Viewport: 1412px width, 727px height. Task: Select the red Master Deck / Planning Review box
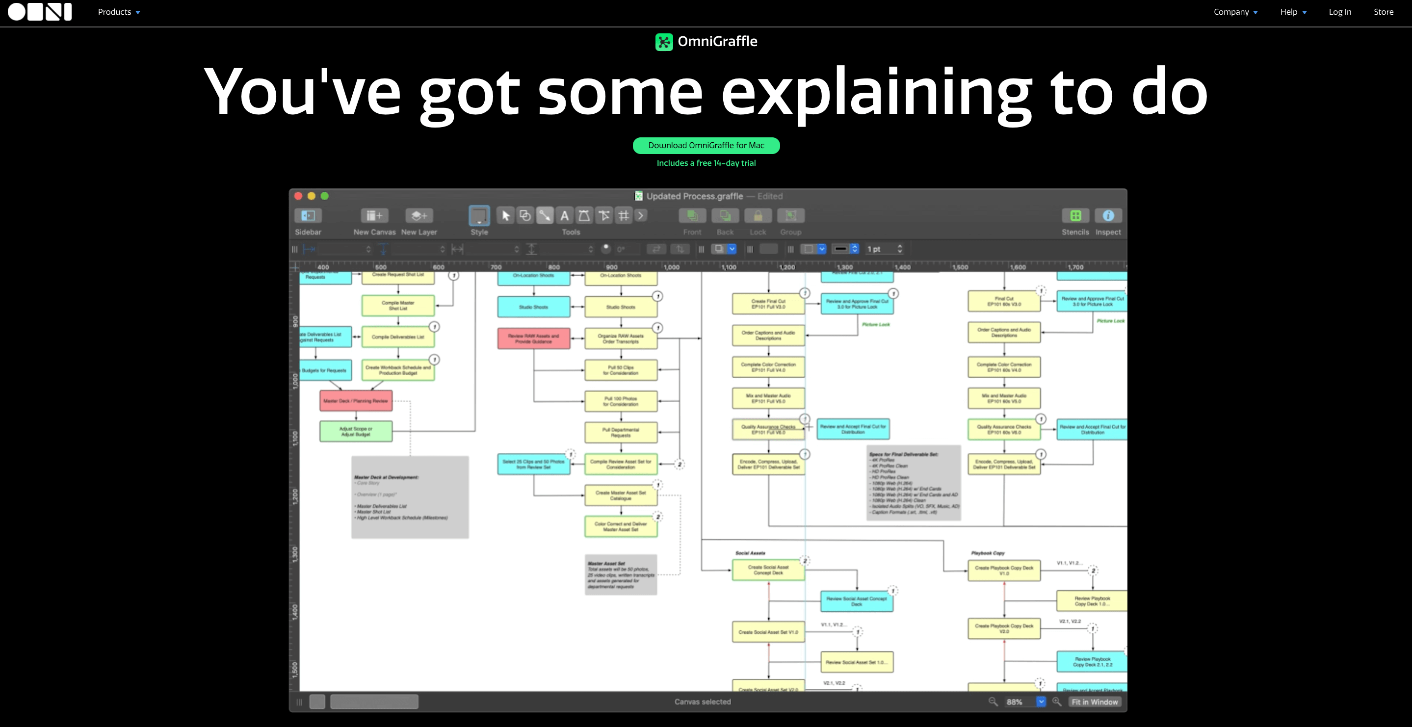tap(356, 401)
